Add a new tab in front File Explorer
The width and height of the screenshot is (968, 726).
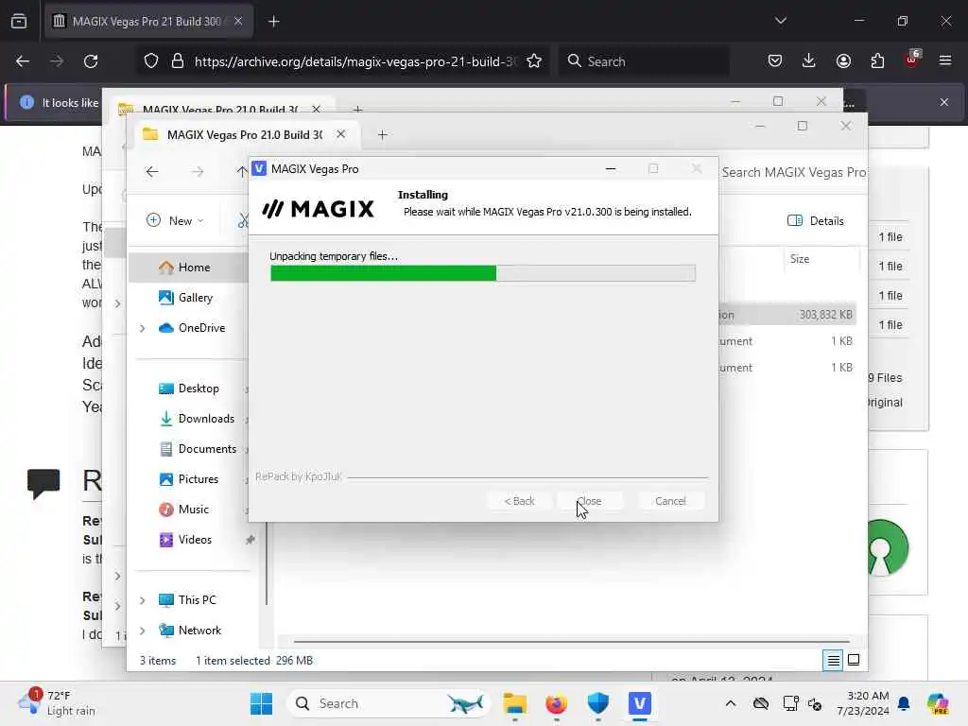click(383, 134)
